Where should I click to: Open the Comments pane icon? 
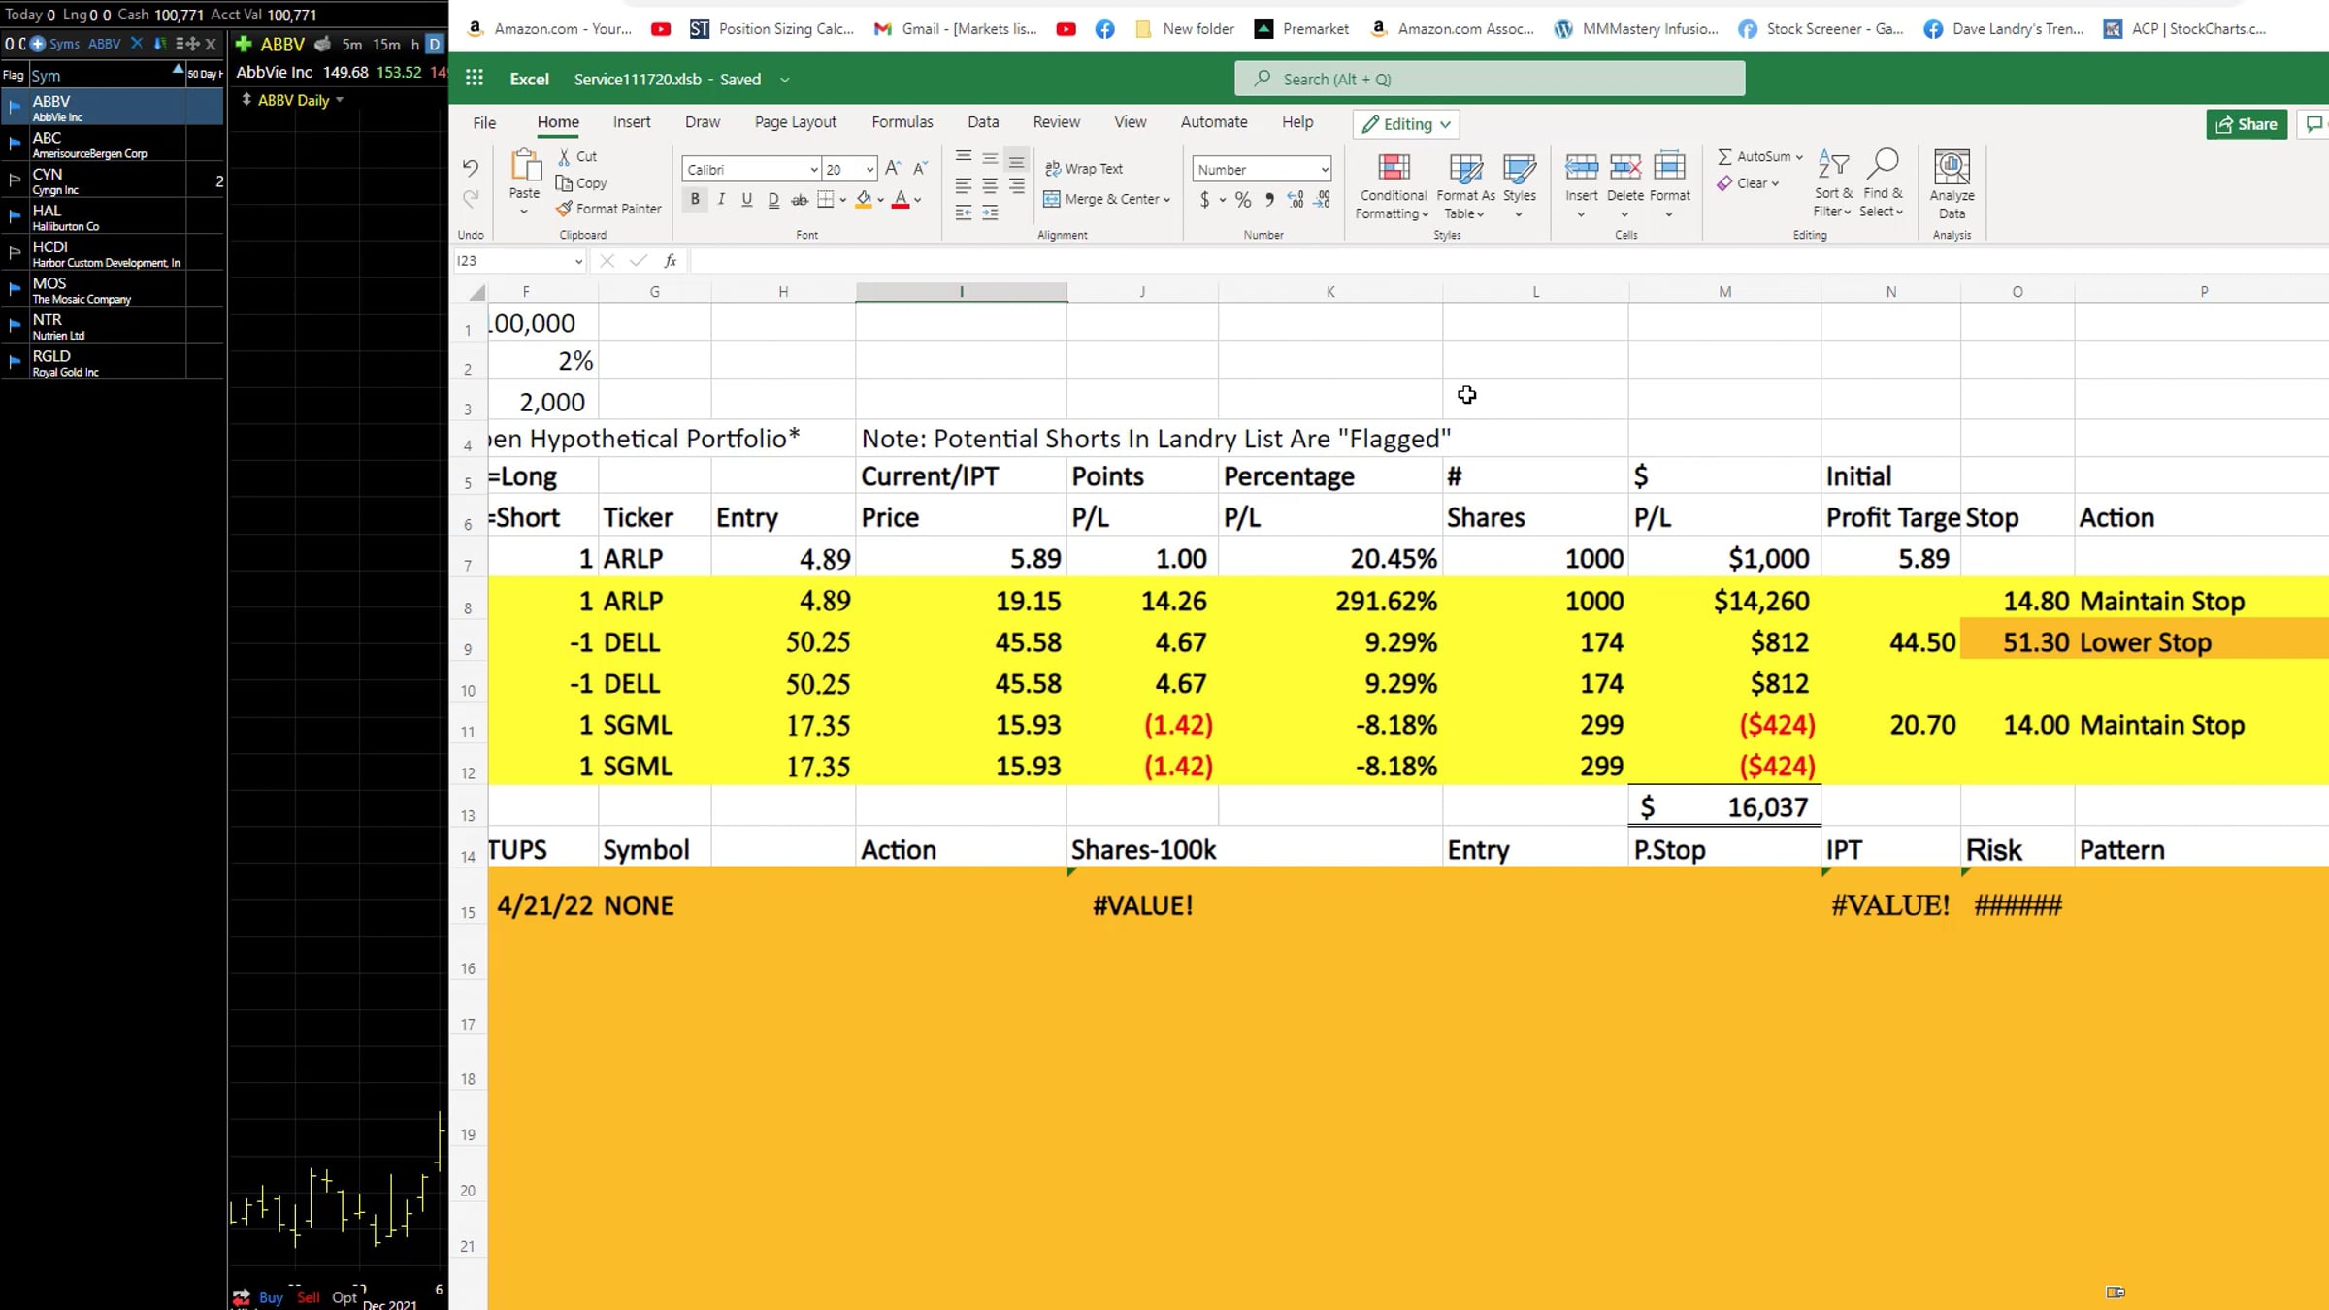click(x=2315, y=123)
